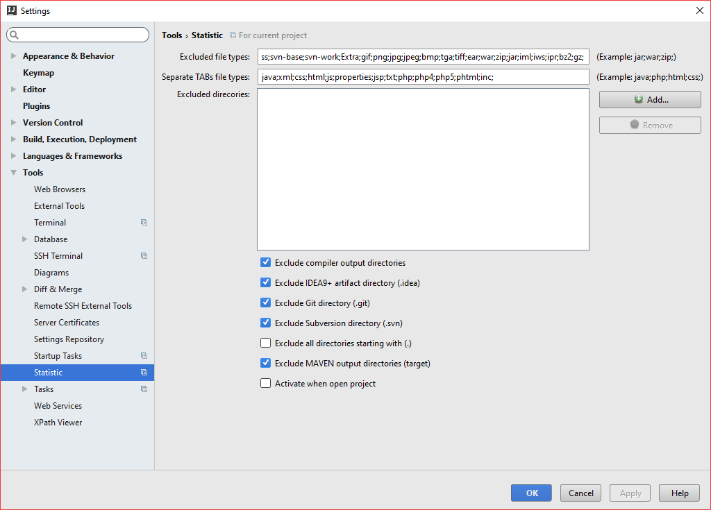This screenshot has width=711, height=510.
Task: Select XPath Viewer in the tree
Action: click(58, 423)
